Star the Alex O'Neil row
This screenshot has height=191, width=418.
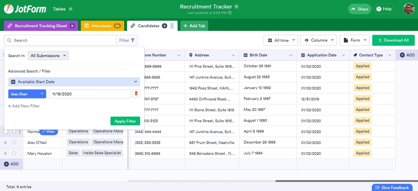(x=14, y=142)
